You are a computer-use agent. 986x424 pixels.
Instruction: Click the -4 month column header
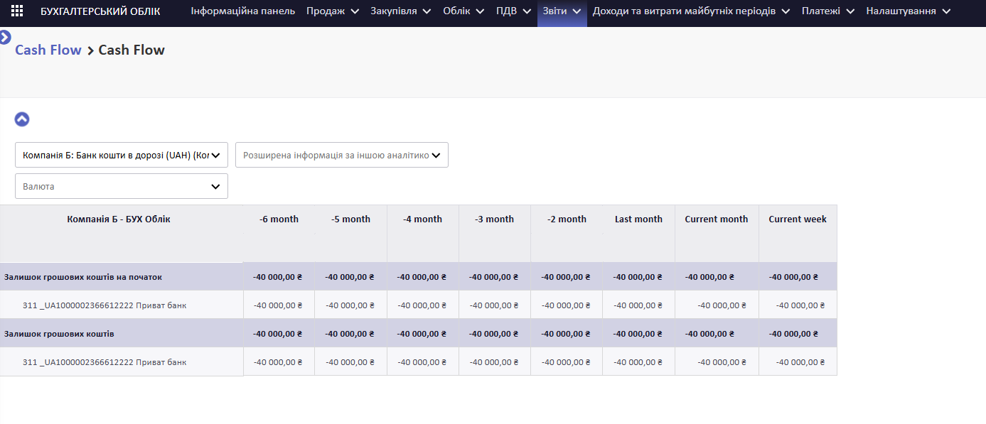click(x=422, y=219)
